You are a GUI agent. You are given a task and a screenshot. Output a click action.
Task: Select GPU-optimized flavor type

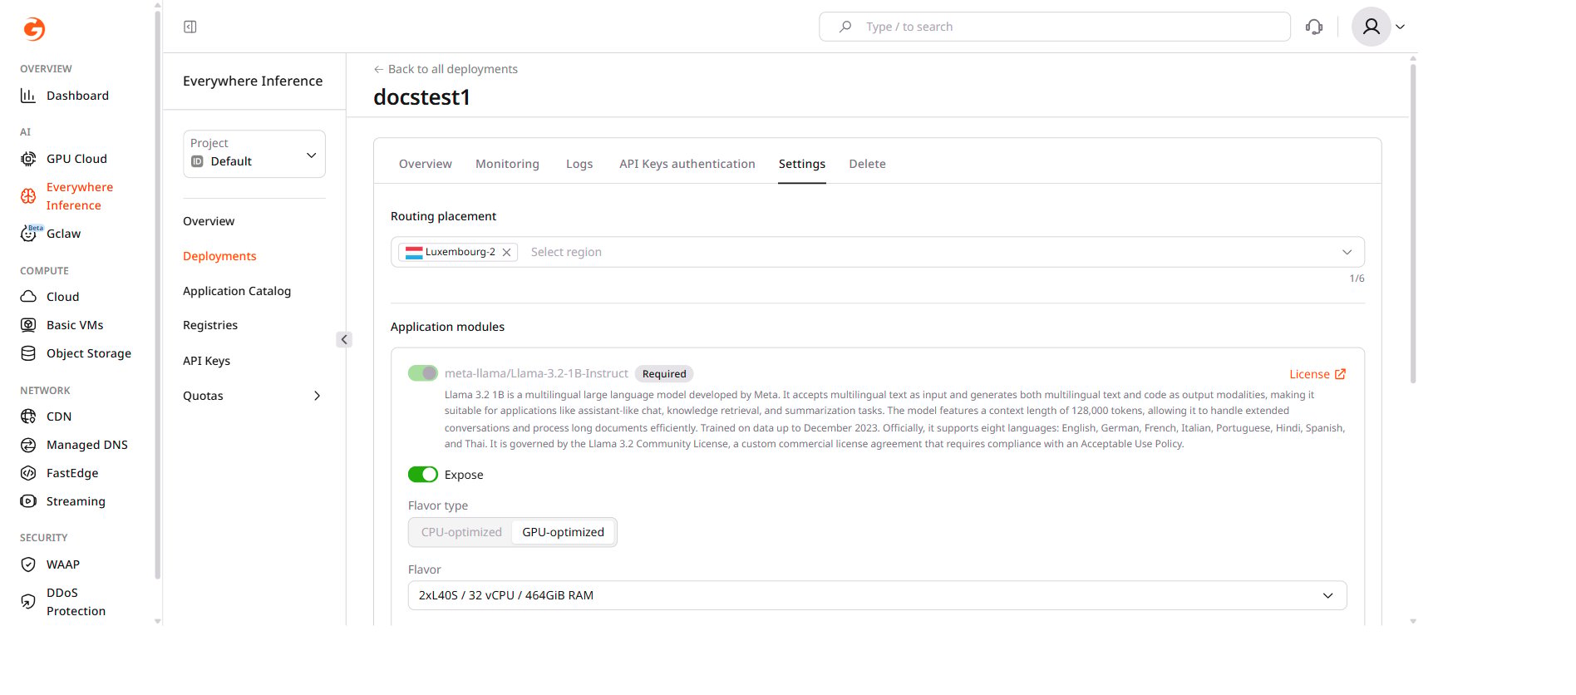tap(563, 532)
